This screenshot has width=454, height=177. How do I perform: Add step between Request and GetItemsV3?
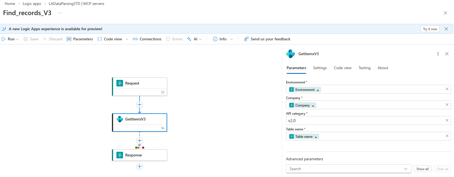140,105
